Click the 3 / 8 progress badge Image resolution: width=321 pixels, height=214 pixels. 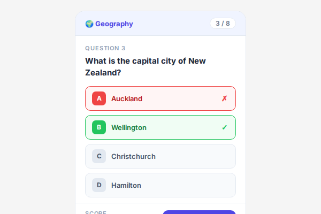pyautogui.click(x=223, y=24)
